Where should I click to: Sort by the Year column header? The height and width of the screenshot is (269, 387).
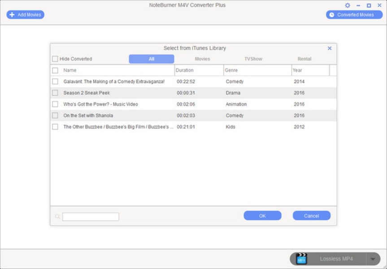(297, 70)
